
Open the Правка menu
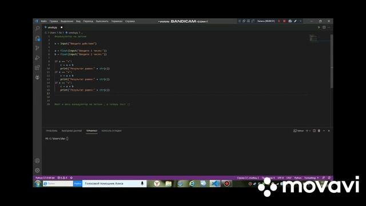click(x=54, y=21)
